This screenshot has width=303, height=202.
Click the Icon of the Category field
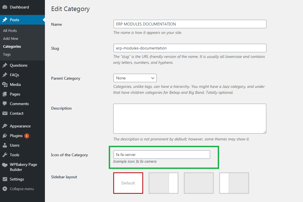pyautogui.click(x=162, y=155)
